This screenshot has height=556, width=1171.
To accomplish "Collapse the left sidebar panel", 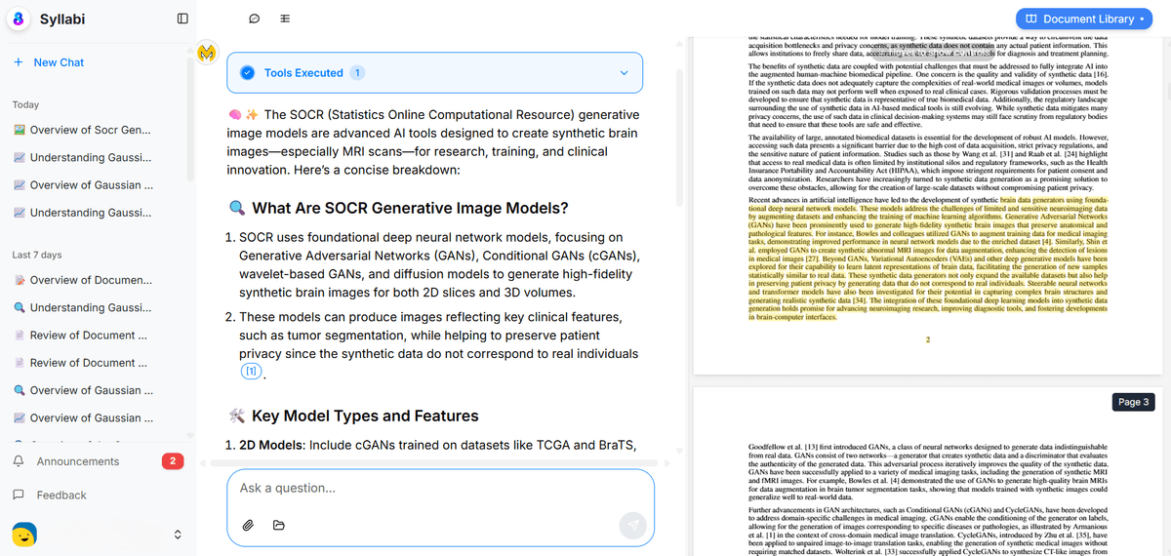I will pos(182,19).
